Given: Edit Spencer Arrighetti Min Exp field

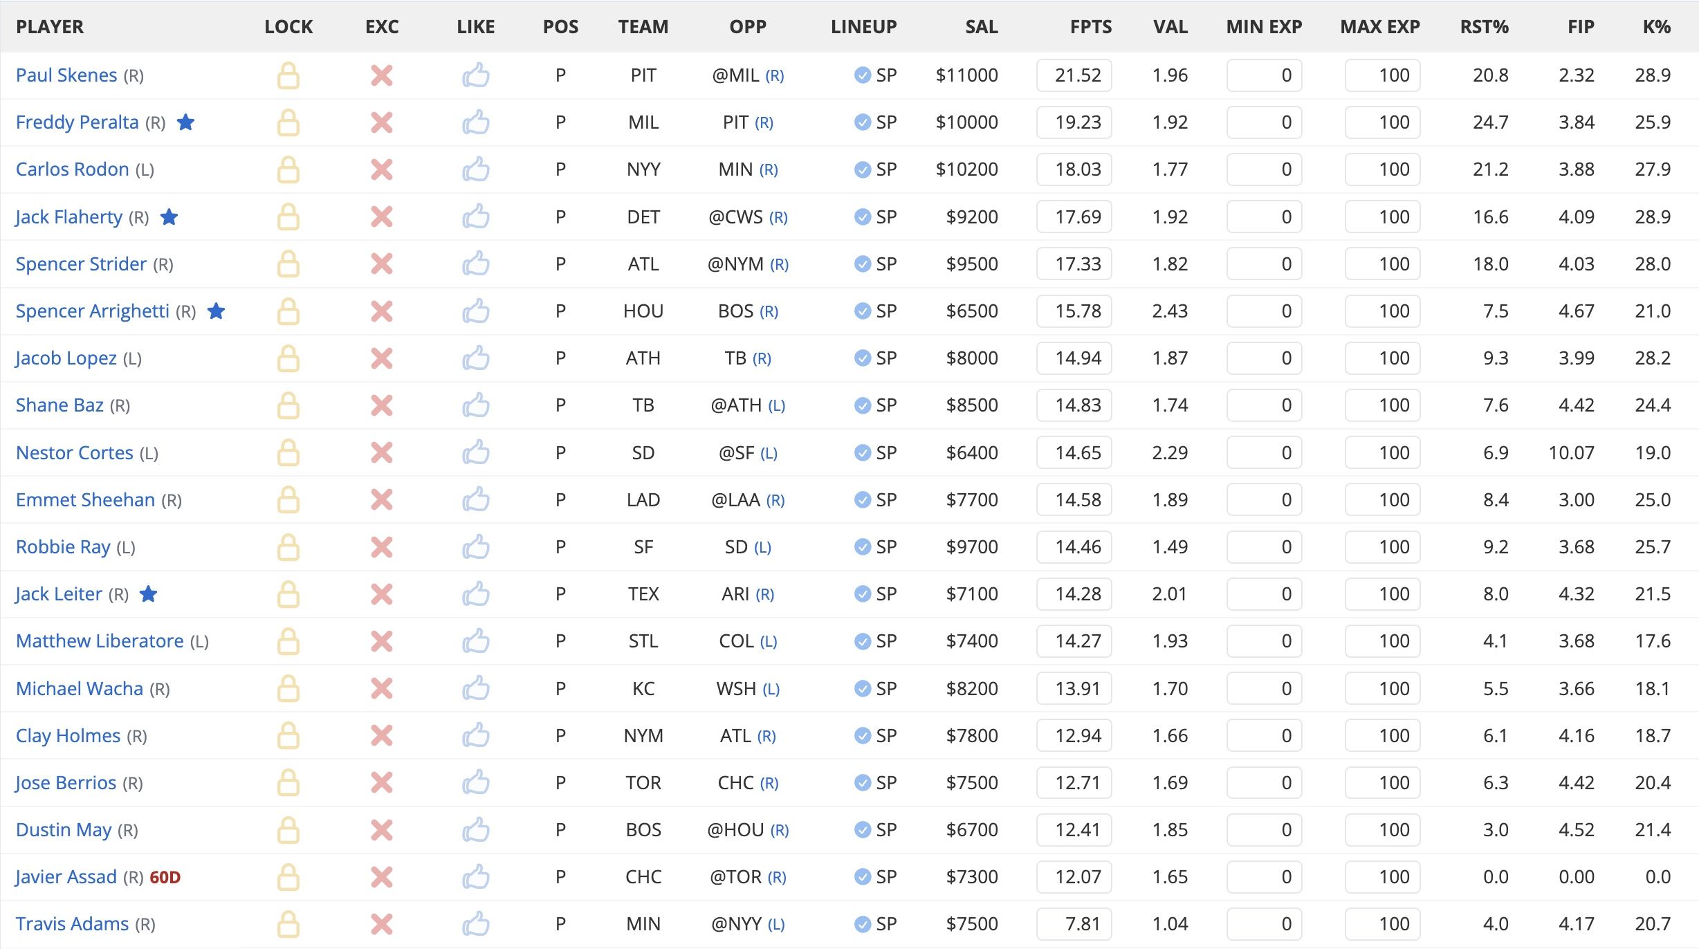Looking at the screenshot, I should (x=1265, y=311).
